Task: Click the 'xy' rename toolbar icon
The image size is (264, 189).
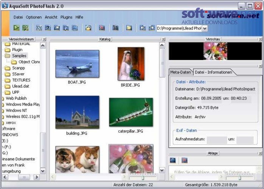Action: click(x=39, y=28)
